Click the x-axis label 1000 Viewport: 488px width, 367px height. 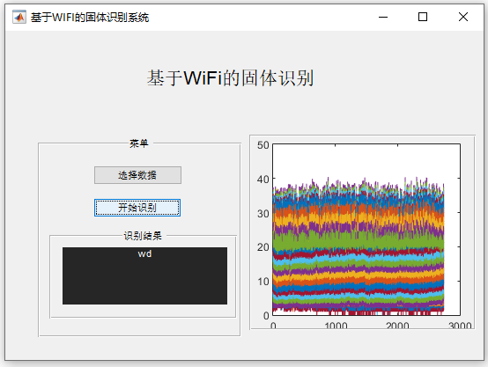[x=336, y=326]
